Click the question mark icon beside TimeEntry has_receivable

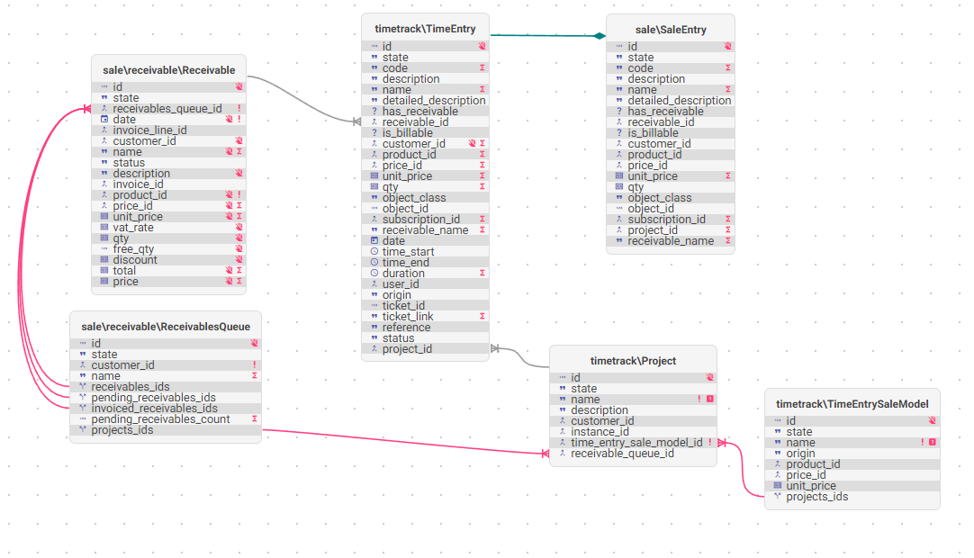click(374, 112)
